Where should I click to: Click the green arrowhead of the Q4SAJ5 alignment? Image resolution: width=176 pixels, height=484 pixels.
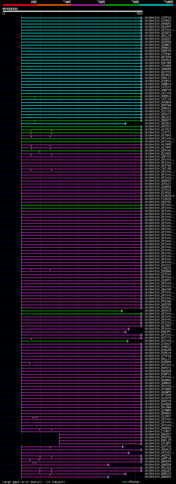click(122, 311)
